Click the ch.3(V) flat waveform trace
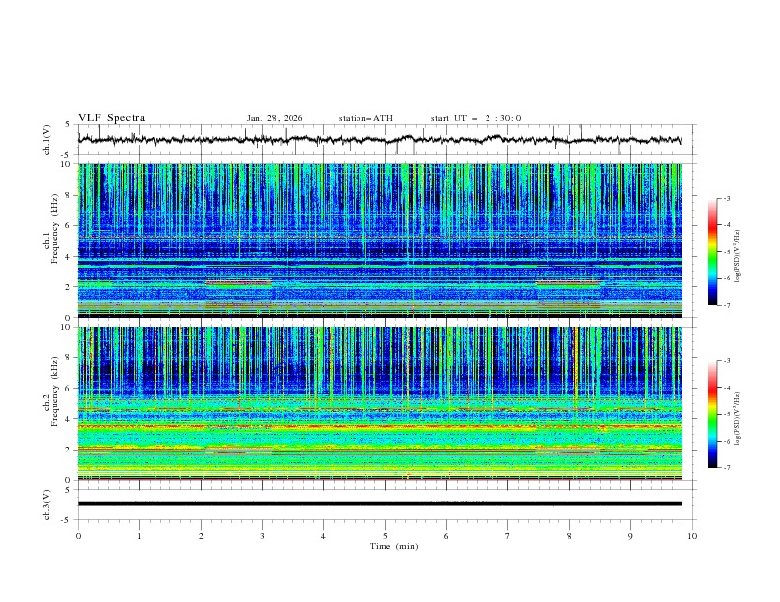780x602 pixels. tap(384, 504)
